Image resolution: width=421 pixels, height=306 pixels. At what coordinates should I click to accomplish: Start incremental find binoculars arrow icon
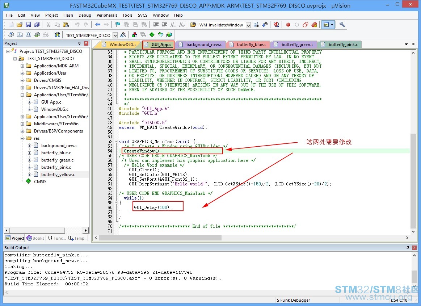265,25
